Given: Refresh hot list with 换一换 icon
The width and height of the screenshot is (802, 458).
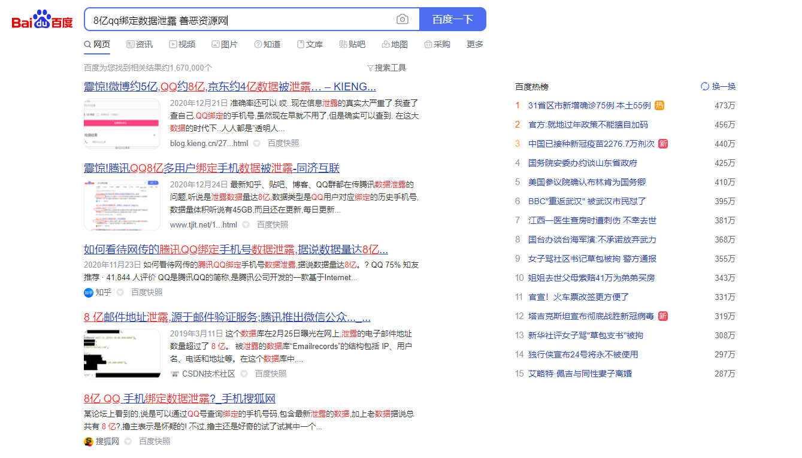Looking at the screenshot, I should tap(705, 86).
